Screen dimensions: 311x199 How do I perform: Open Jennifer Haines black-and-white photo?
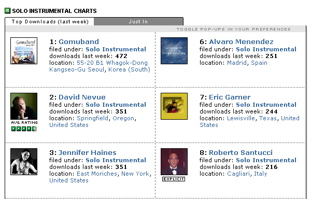pos(24,162)
